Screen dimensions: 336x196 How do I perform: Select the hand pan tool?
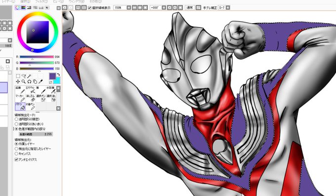click(35, 81)
